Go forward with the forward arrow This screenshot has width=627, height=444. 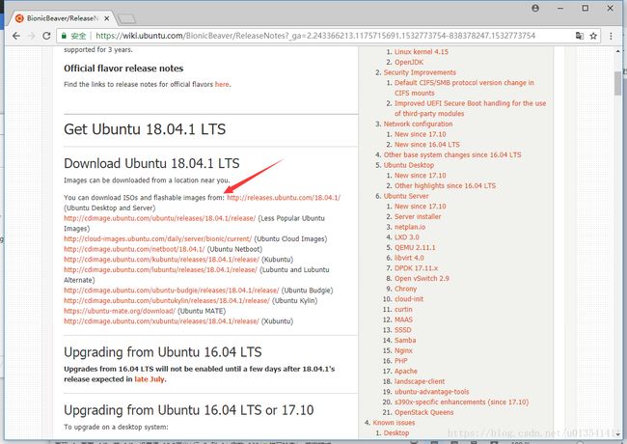tap(32, 36)
